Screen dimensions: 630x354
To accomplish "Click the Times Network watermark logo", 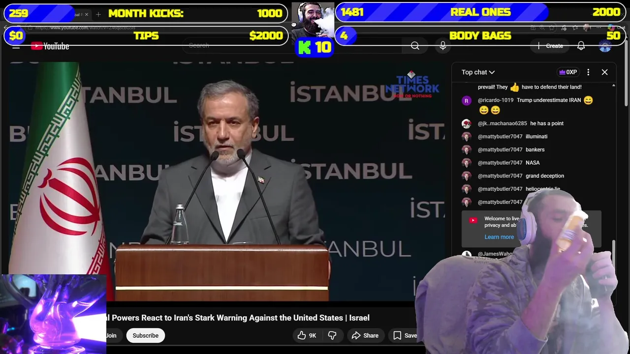I will pyautogui.click(x=412, y=85).
